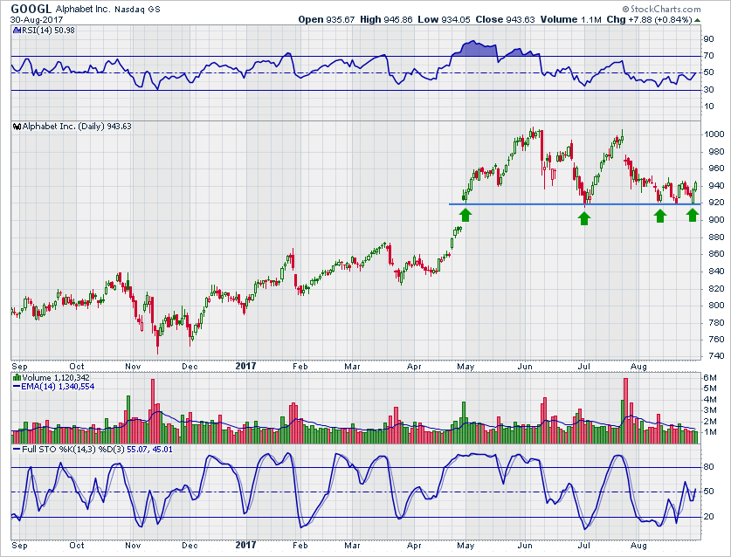This screenshot has width=731, height=557.
Task: Click the 1000 price axis label
Action: 714,134
